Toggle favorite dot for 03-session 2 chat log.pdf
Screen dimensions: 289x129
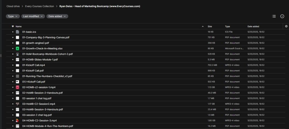(13, 115)
